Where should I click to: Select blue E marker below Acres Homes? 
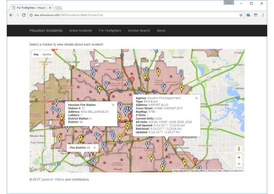118,75
